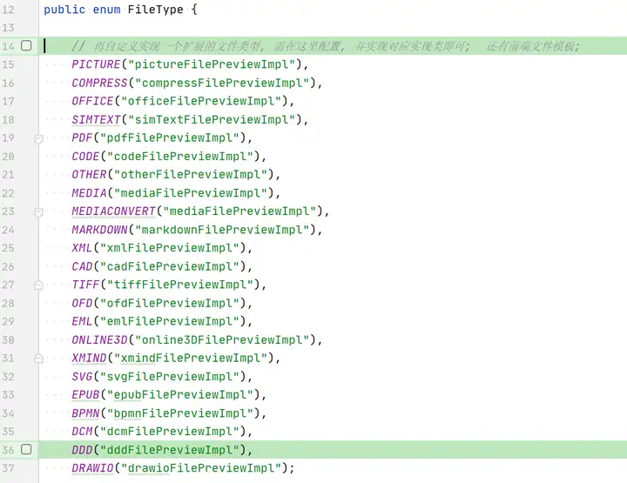The image size is (627, 483).
Task: Click the "pdfFilePreviewImpl" string
Action: click(170, 138)
